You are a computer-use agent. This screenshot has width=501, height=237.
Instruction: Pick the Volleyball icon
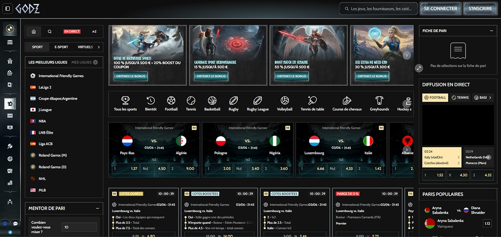pyautogui.click(x=285, y=100)
